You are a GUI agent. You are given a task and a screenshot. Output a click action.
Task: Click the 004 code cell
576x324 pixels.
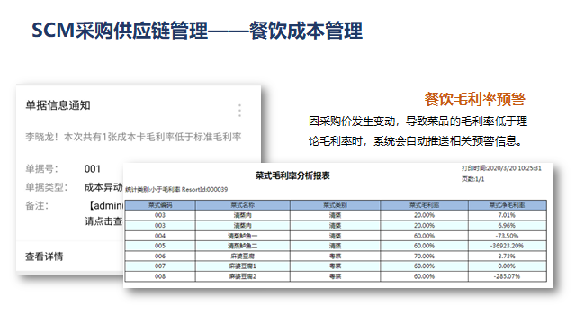tap(160, 236)
